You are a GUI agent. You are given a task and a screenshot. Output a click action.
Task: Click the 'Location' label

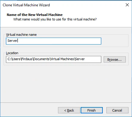coord(12,53)
